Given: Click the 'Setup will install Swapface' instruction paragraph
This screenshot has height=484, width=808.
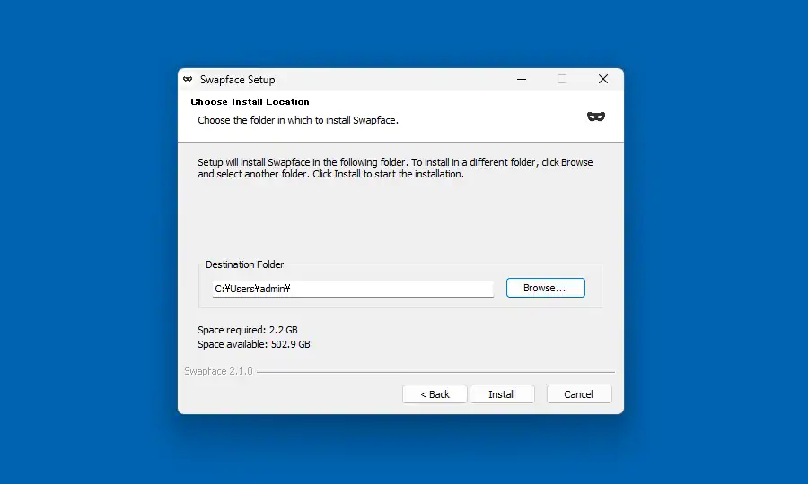Looking at the screenshot, I should tap(395, 169).
